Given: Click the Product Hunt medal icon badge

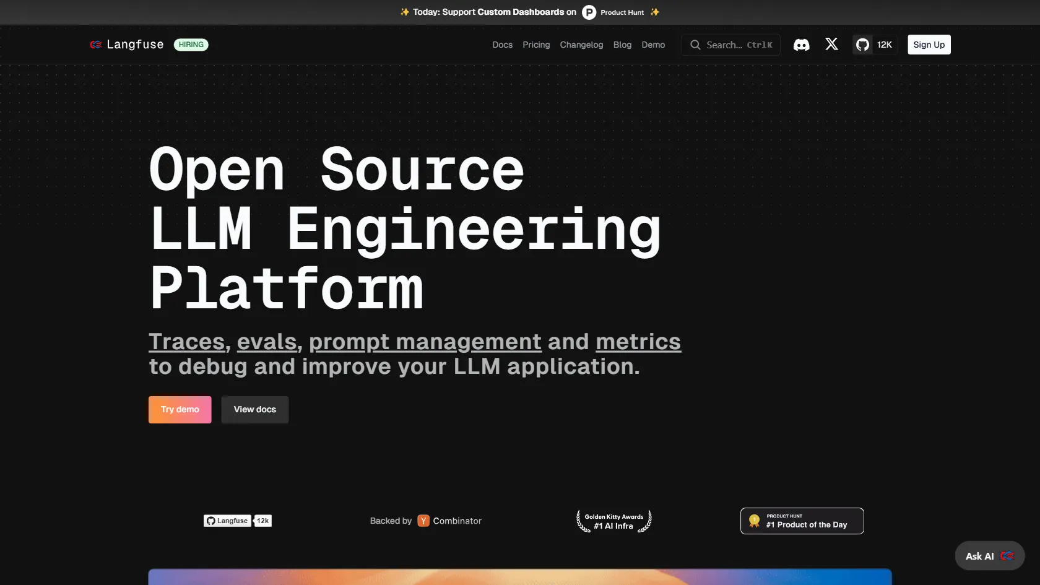Looking at the screenshot, I should (754, 521).
